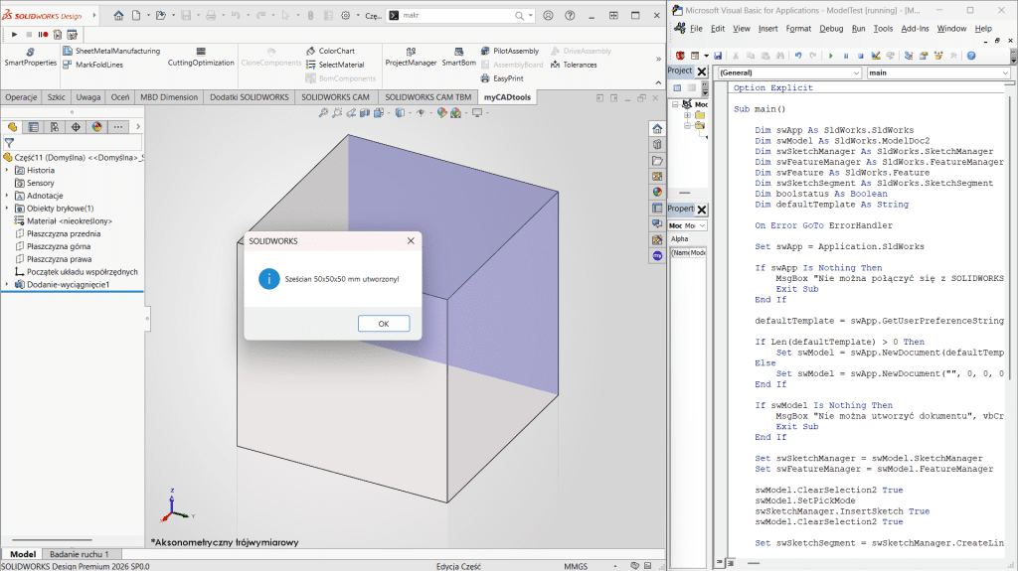The height and width of the screenshot is (571, 1018).
Task: Open Debug menu in VBA editor
Action: click(x=831, y=29)
